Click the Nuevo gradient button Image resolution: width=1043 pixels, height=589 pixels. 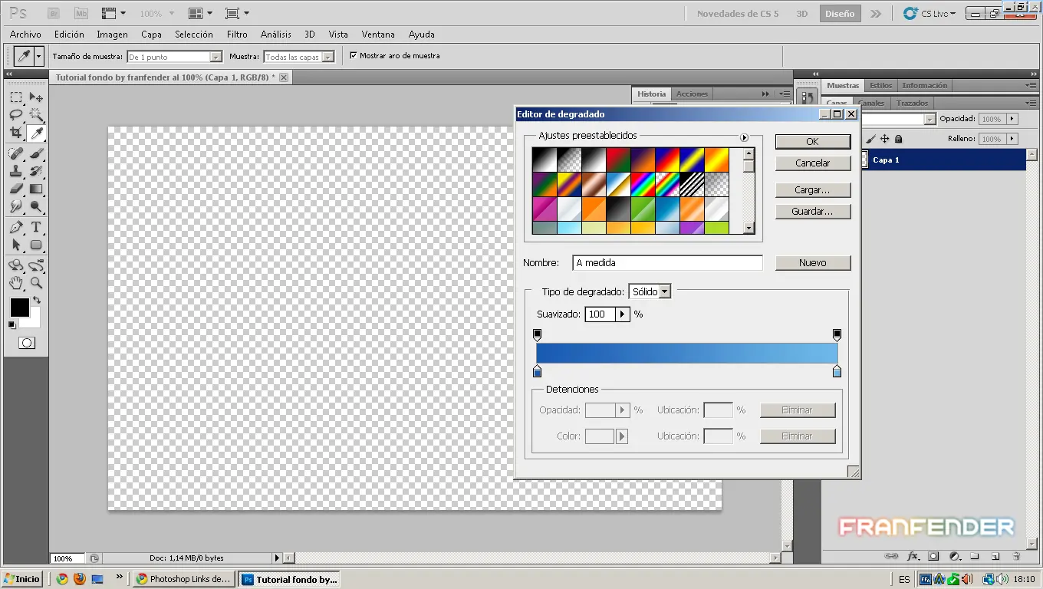click(813, 263)
